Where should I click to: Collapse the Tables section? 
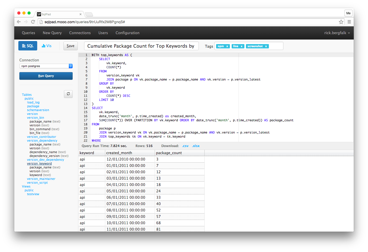pyautogui.click(x=27, y=95)
